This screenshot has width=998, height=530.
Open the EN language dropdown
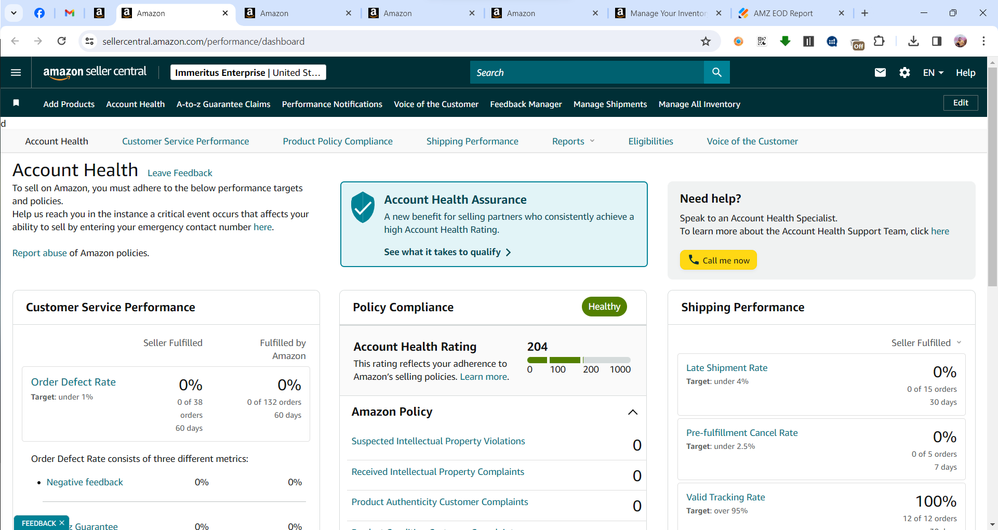(933, 73)
